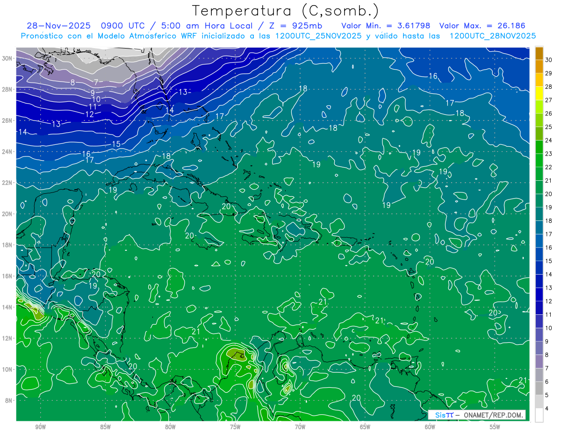This screenshot has height=433, width=561.
Task: Click the 'Valor Min. = 3.61798' value
Action: [x=386, y=26]
